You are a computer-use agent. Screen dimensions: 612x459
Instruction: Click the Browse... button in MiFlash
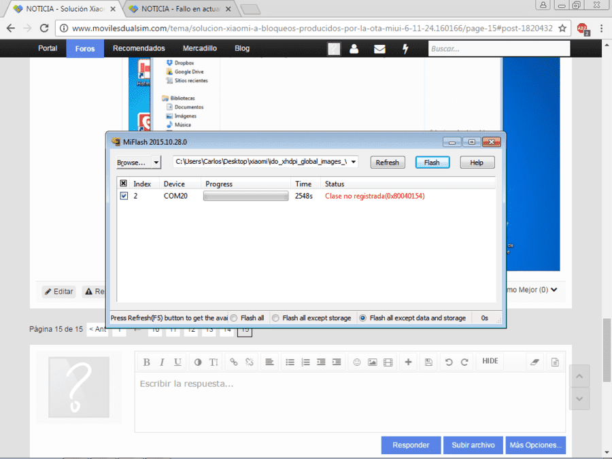(133, 163)
